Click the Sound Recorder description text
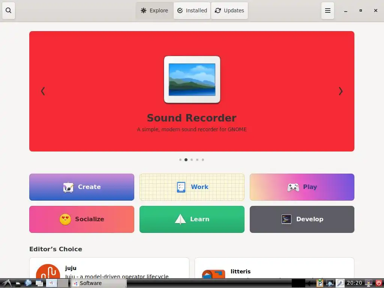This screenshot has width=384, height=288. pos(192,129)
